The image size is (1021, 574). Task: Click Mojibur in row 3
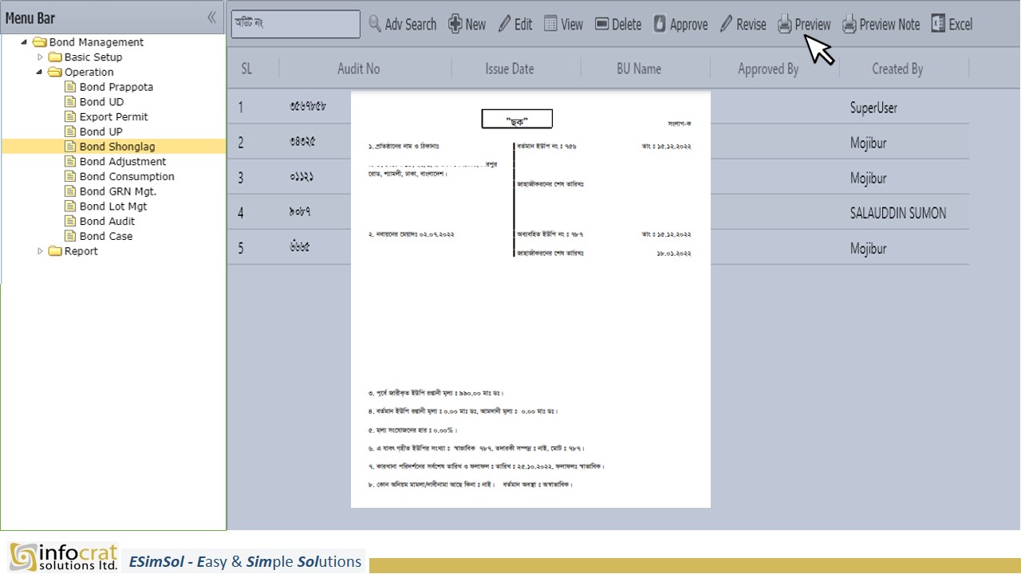pyautogui.click(x=868, y=178)
